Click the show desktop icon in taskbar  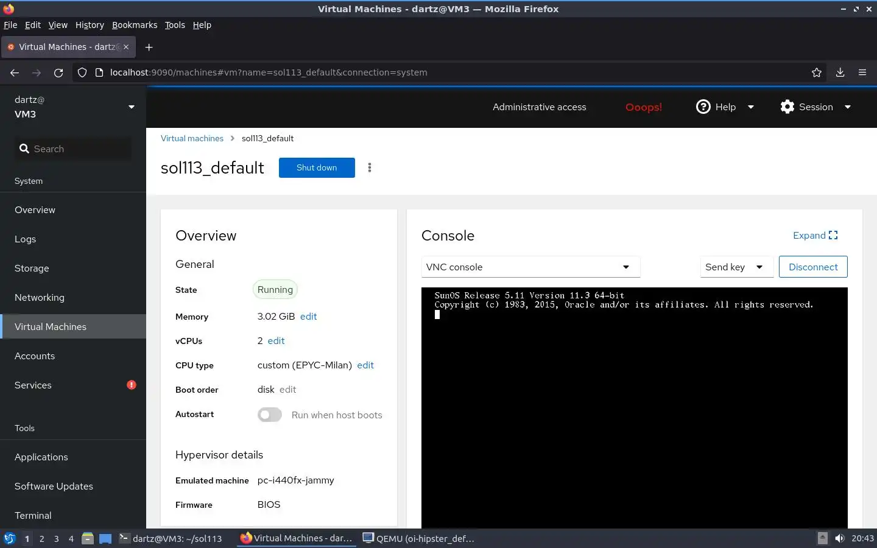coord(105,538)
